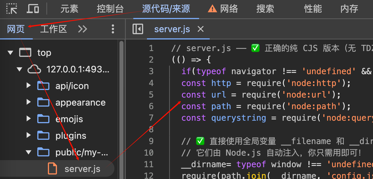This screenshot has width=373, height=179.
Task: Switch to the 控制台 tab
Action: [x=110, y=9]
